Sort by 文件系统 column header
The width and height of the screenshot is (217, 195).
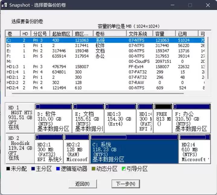coord(140,34)
